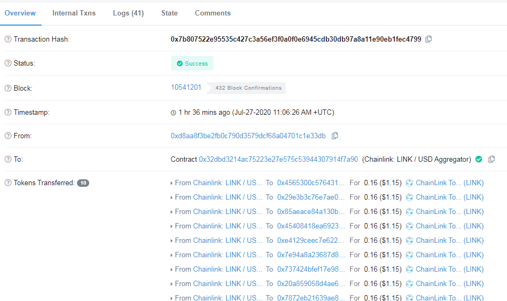Expand transfer row to 0x7872eb21639ae8
The width and height of the screenshot is (507, 301).
(x=171, y=298)
